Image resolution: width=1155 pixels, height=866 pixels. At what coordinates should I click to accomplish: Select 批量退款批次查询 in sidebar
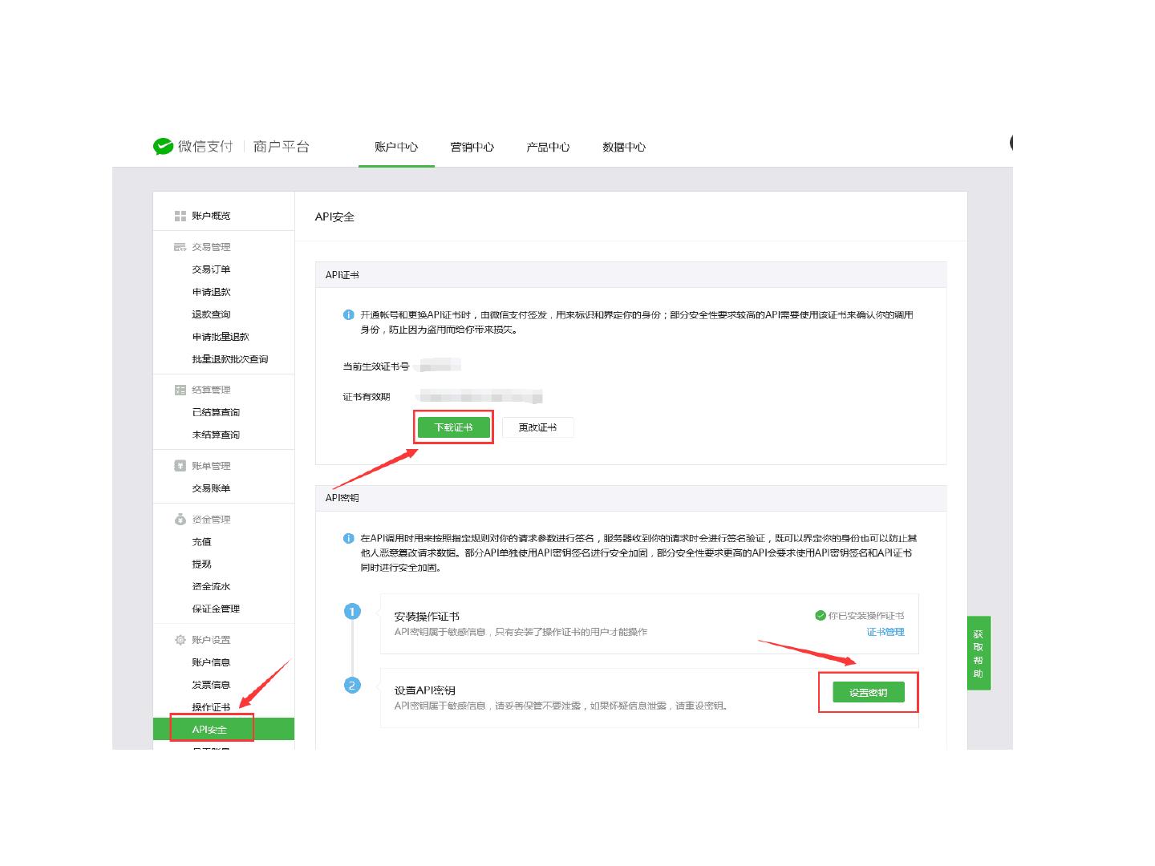tap(230, 359)
